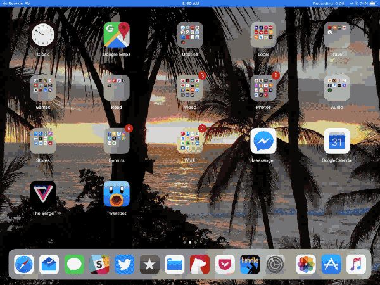Open the Work folder
380x285 pixels.
pos(190,141)
